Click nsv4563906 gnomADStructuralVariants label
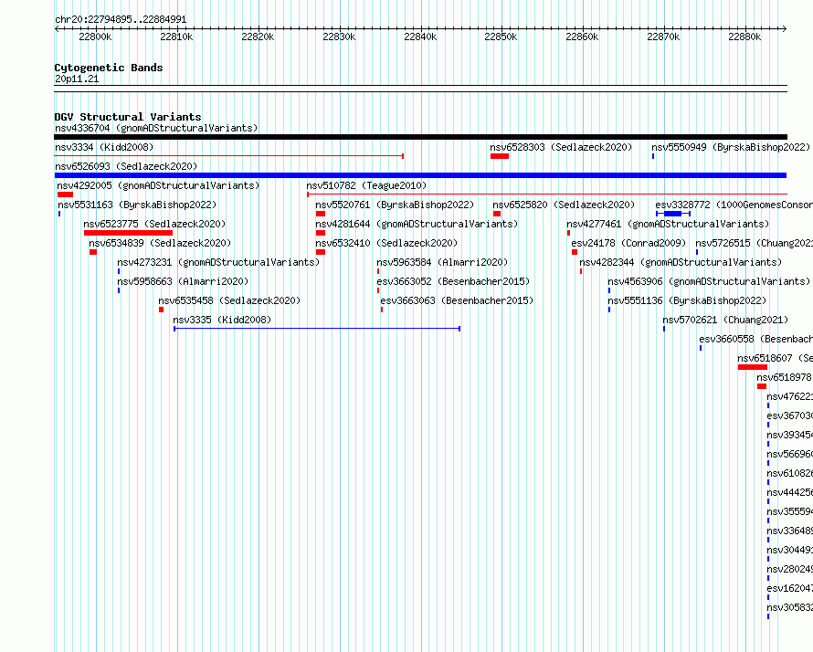The image size is (813, 652). [x=709, y=281]
